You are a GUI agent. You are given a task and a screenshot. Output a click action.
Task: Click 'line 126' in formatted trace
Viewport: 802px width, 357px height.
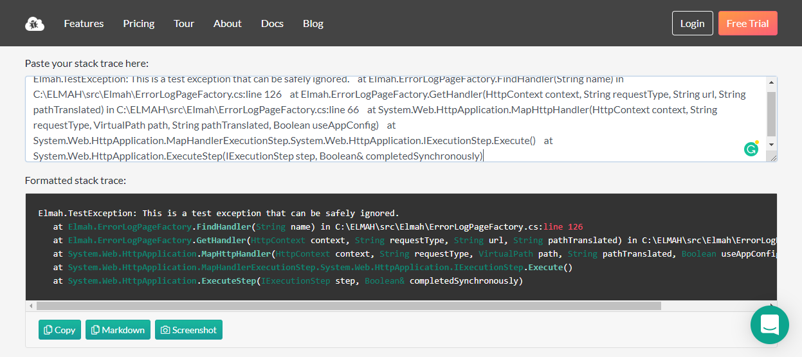[563, 226]
